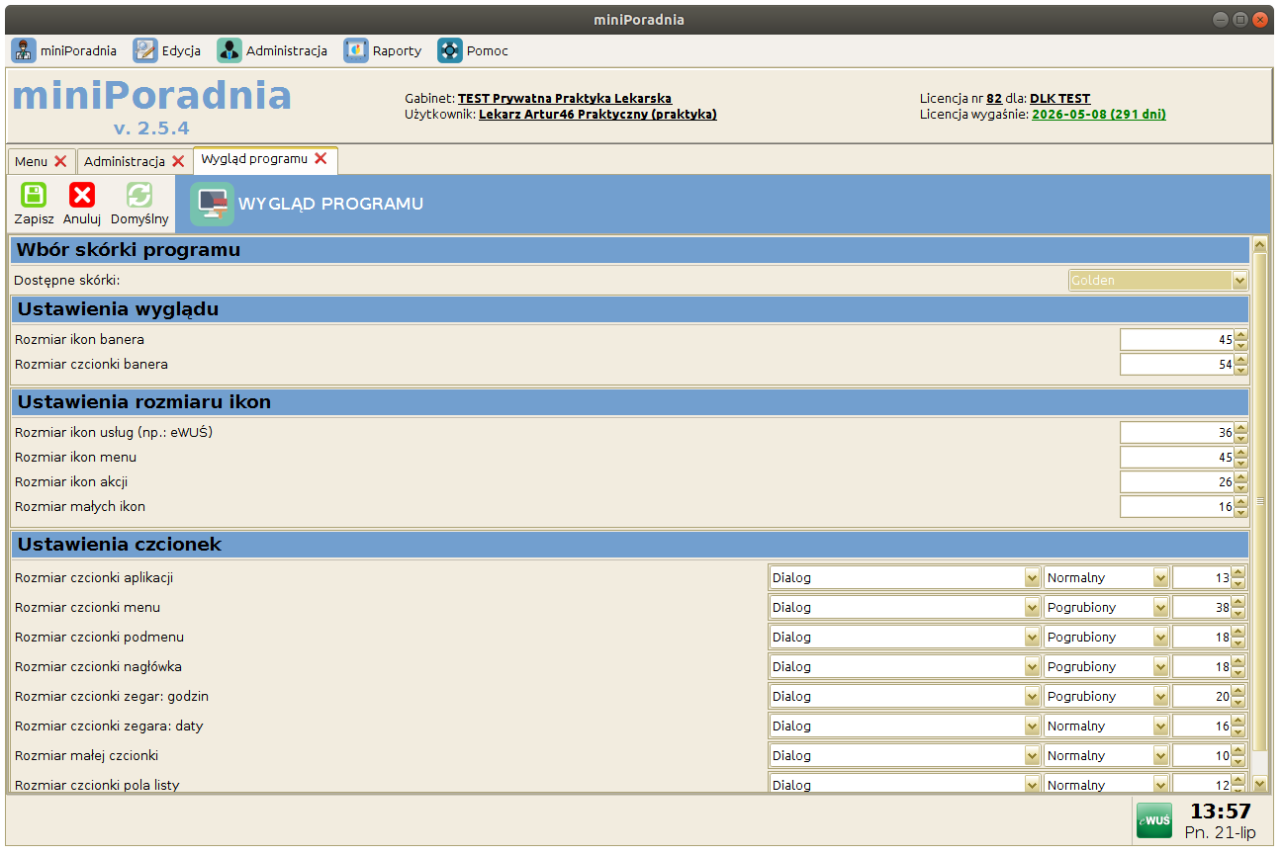Viewport: 1283px width, 855px height.
Task: Click the scrollbar down arrow of settings panel
Action: click(1259, 783)
